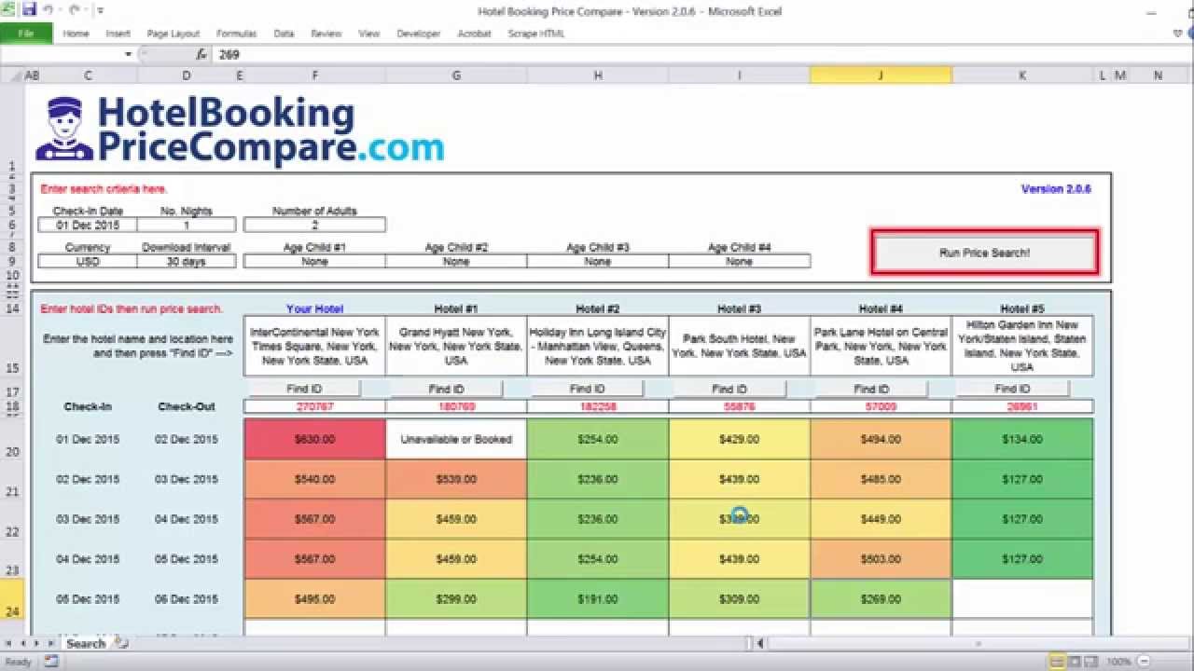Click Find ID under Hotel #5

coord(1013,389)
